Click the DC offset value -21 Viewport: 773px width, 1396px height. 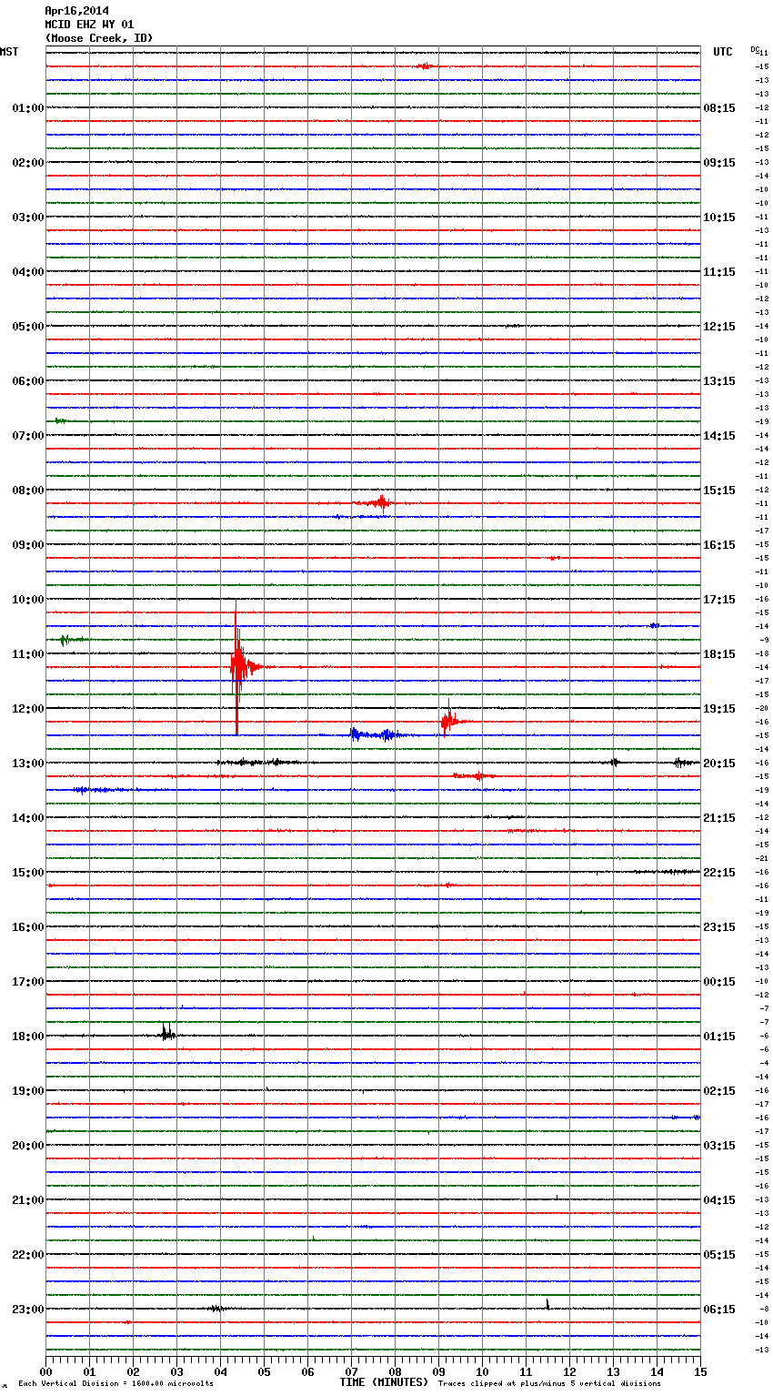click(762, 858)
